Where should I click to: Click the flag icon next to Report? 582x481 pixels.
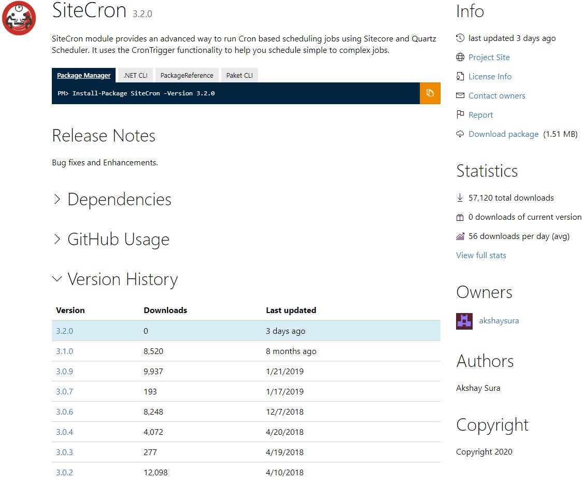[460, 115]
